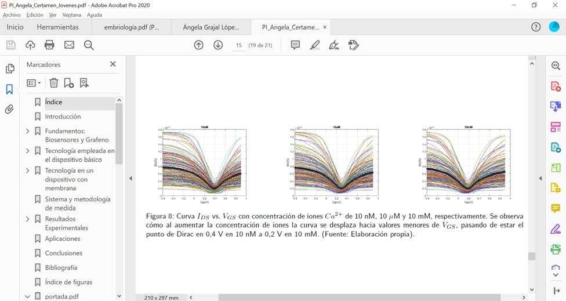Open the Sign document pen icon
Viewport: 566px width, 301px height.
(x=334, y=45)
